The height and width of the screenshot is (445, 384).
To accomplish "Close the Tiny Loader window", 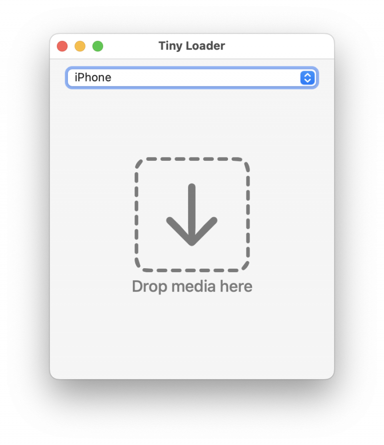I will 62,46.
